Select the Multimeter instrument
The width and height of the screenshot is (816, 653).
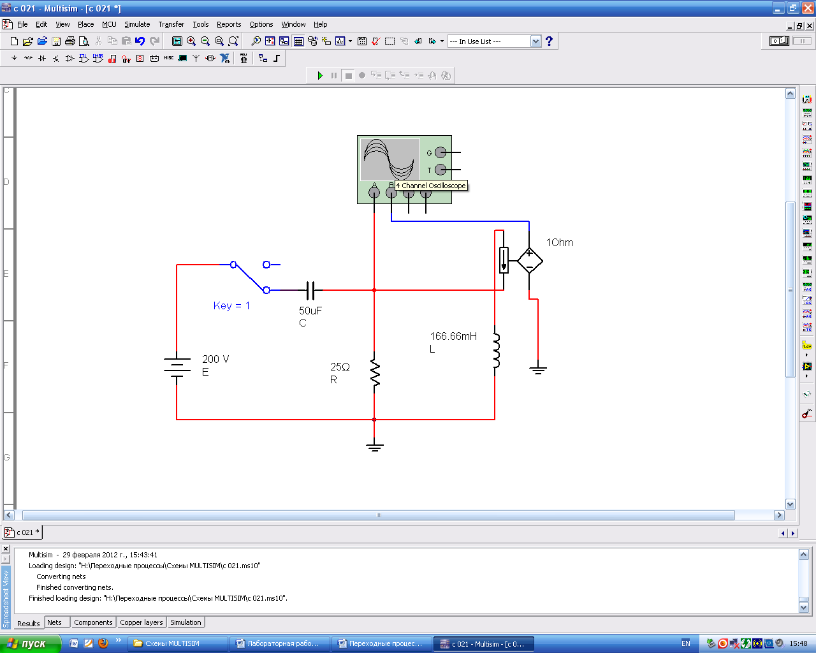(x=807, y=99)
